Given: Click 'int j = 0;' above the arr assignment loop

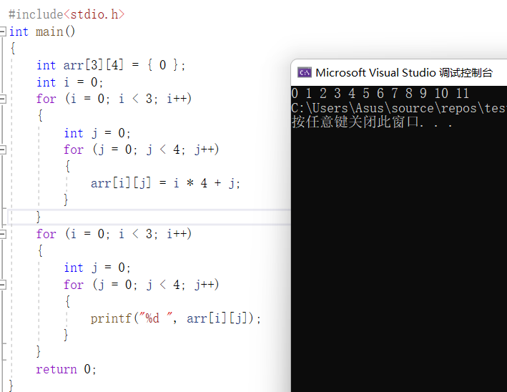Looking at the screenshot, I should click(97, 133).
